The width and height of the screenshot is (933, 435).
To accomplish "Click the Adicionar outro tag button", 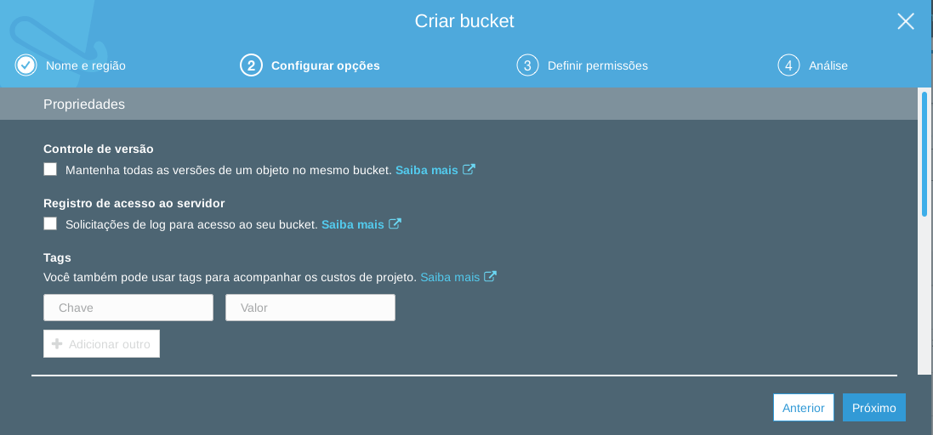I will tap(102, 344).
